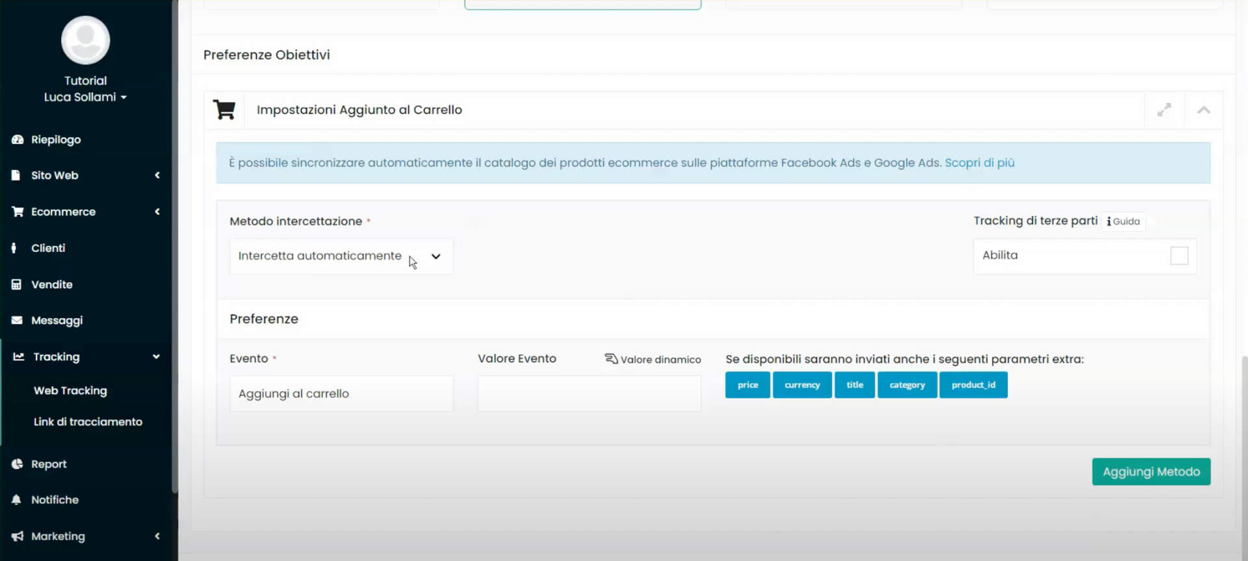
Task: Click the Aggiungi Metodo button
Action: pos(1151,472)
